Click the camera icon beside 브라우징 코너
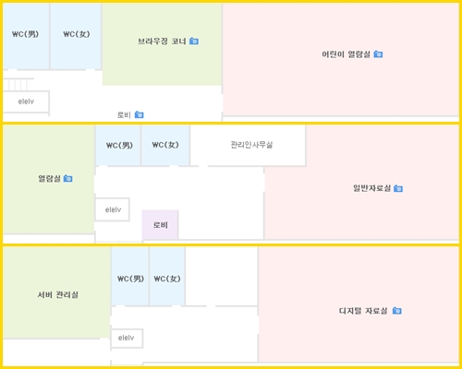 click(194, 41)
